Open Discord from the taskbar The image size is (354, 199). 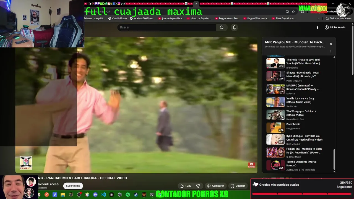point(95,195)
